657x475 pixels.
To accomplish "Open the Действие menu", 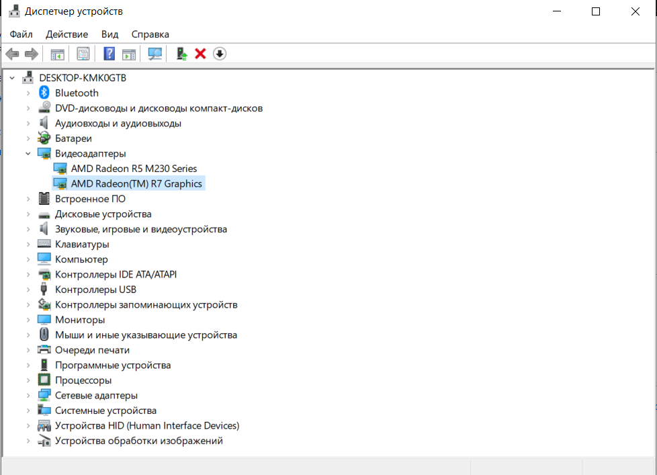I will click(67, 34).
